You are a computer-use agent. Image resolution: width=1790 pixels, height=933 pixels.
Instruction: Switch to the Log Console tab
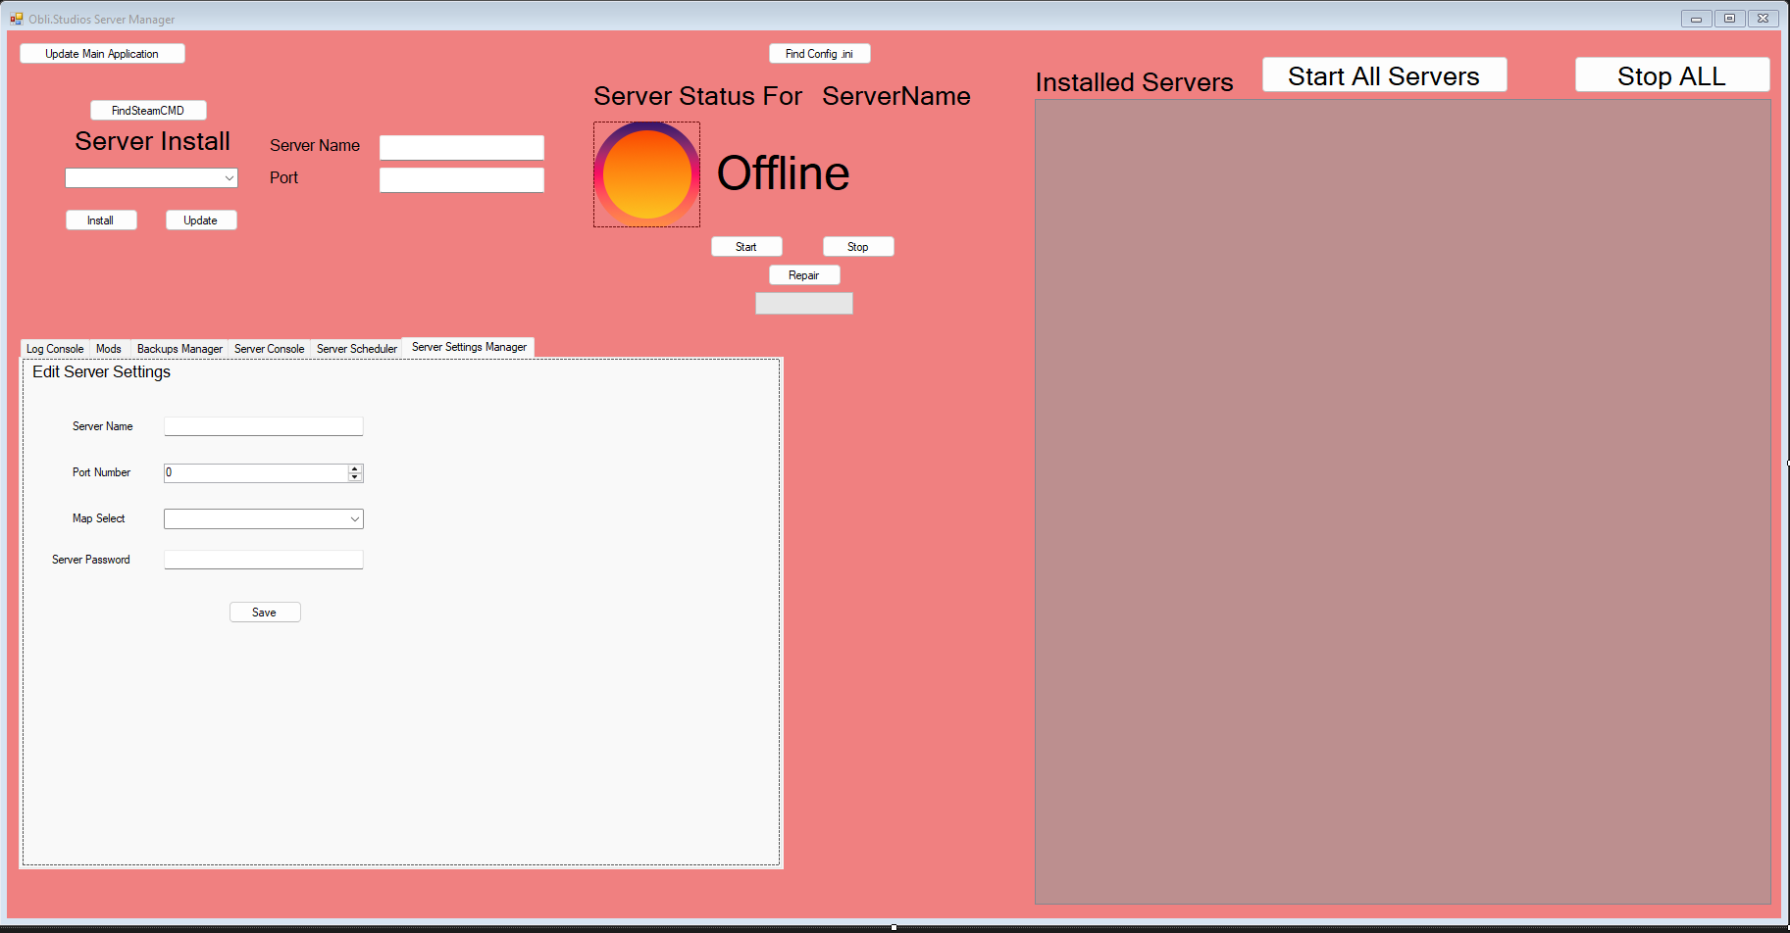coord(55,349)
